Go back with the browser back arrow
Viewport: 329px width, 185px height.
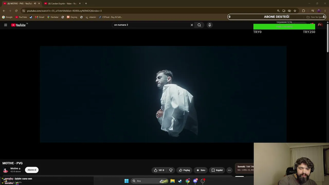[4, 11]
